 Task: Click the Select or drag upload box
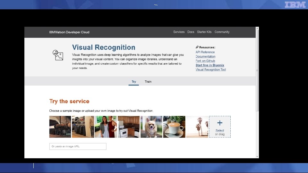(220, 127)
